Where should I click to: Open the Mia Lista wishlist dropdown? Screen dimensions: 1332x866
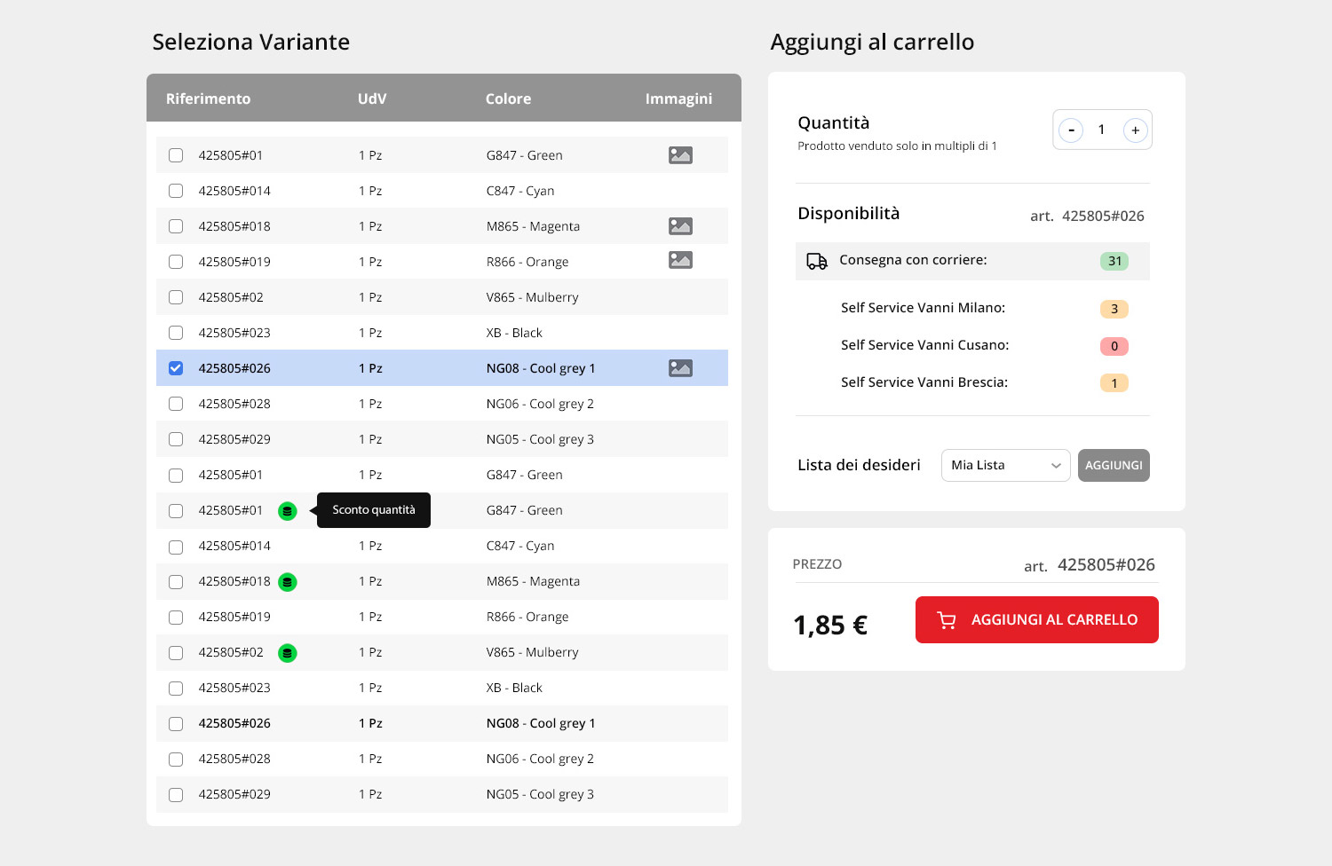(1005, 465)
